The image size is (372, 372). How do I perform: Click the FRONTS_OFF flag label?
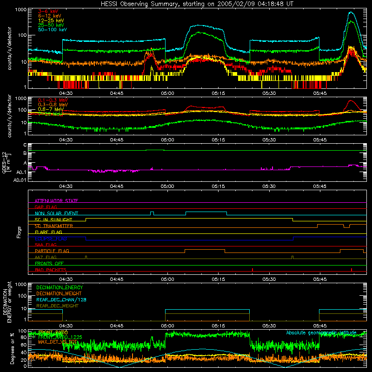tap(49, 263)
